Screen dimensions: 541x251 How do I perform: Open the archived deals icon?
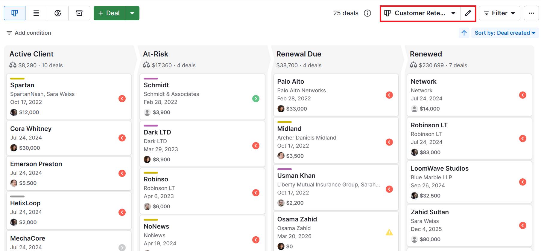click(x=79, y=13)
